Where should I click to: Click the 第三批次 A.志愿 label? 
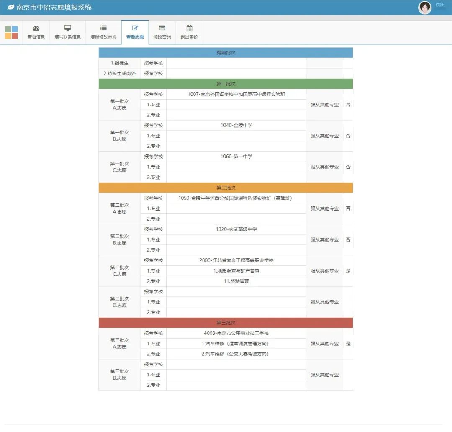click(120, 344)
